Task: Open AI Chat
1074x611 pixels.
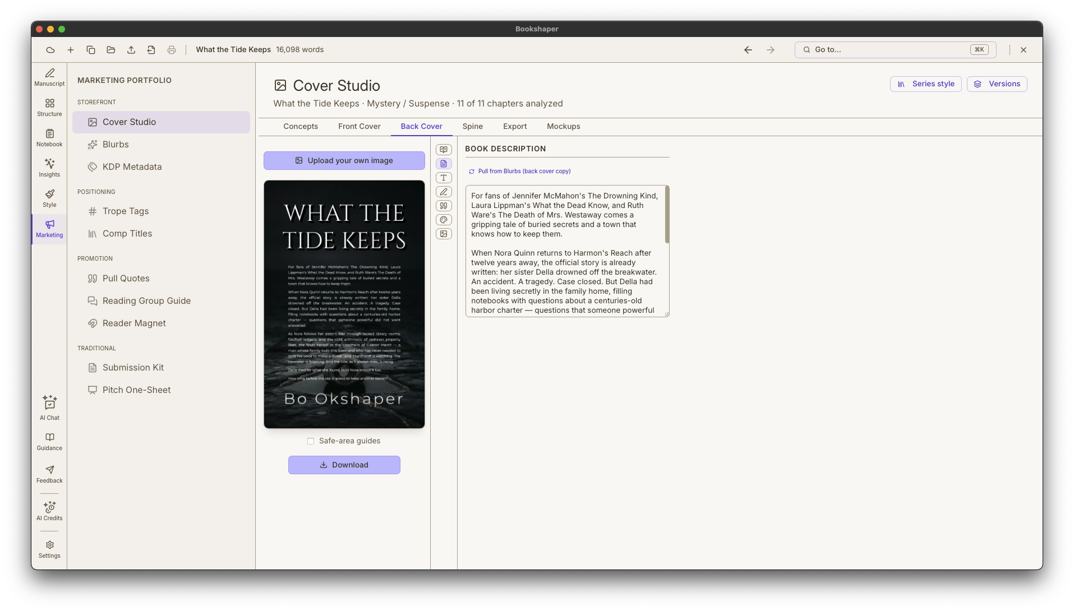Action: 49,408
